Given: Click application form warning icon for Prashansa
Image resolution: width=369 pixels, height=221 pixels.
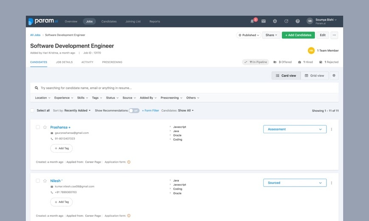Looking at the screenshot, I should tap(129, 162).
